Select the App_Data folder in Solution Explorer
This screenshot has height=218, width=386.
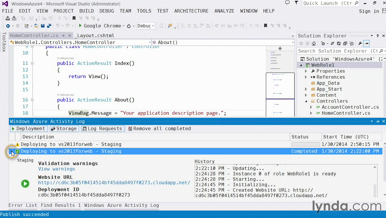coord(328,83)
